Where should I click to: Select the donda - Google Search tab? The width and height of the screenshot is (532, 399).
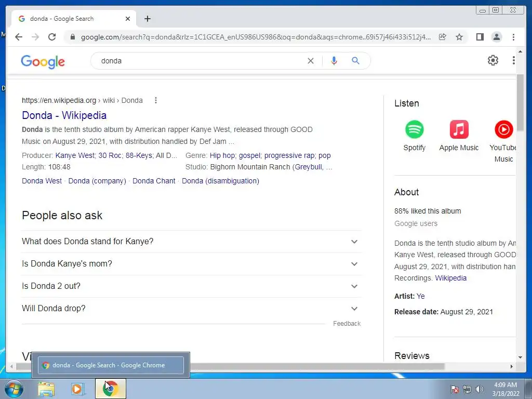(74, 19)
